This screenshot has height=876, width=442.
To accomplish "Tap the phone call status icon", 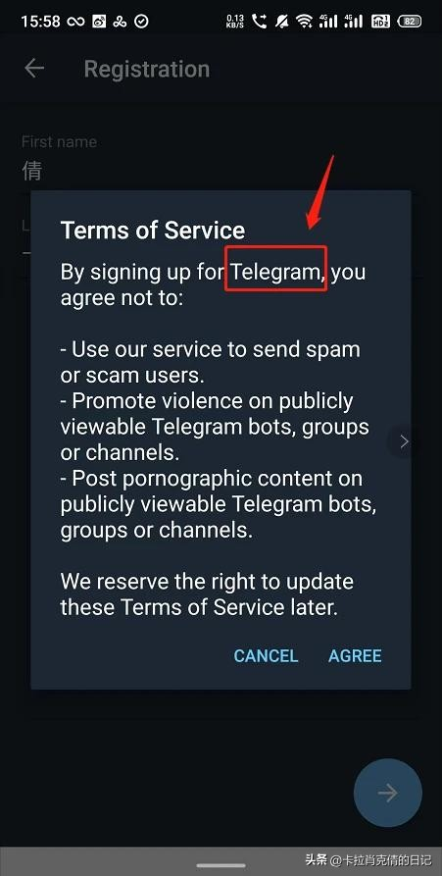I will (x=260, y=22).
